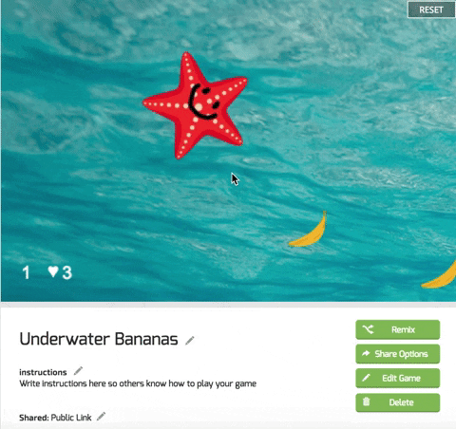Screen dimensions: 456x429
Task: Click the score number 1
Action: pyautogui.click(x=26, y=272)
